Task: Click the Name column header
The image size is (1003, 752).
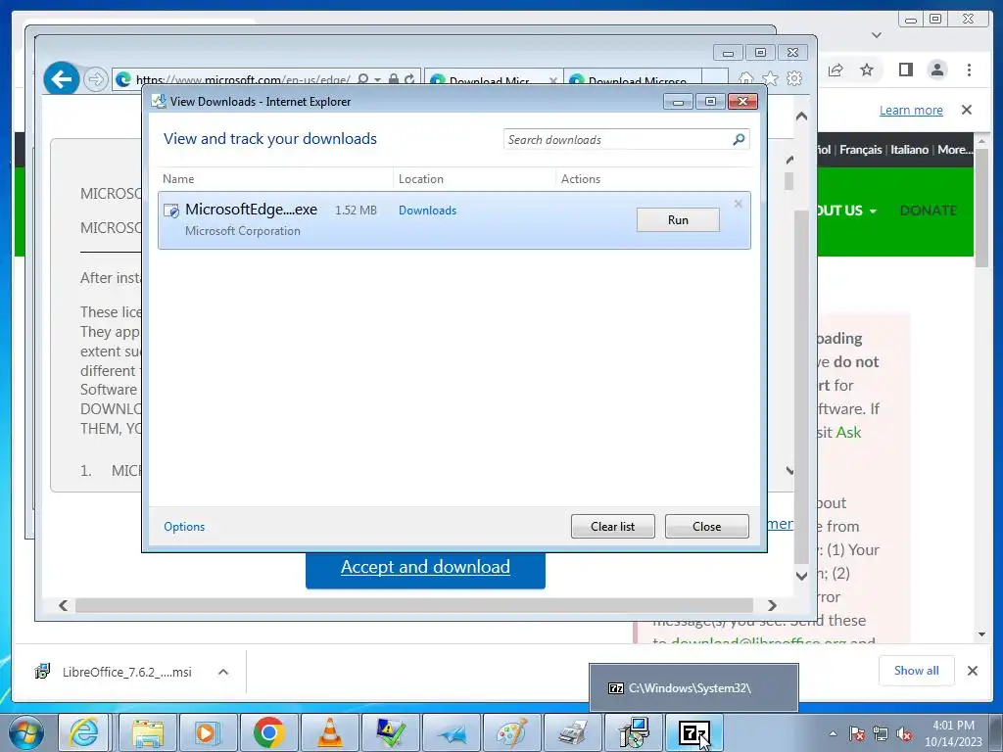Action: click(x=178, y=179)
